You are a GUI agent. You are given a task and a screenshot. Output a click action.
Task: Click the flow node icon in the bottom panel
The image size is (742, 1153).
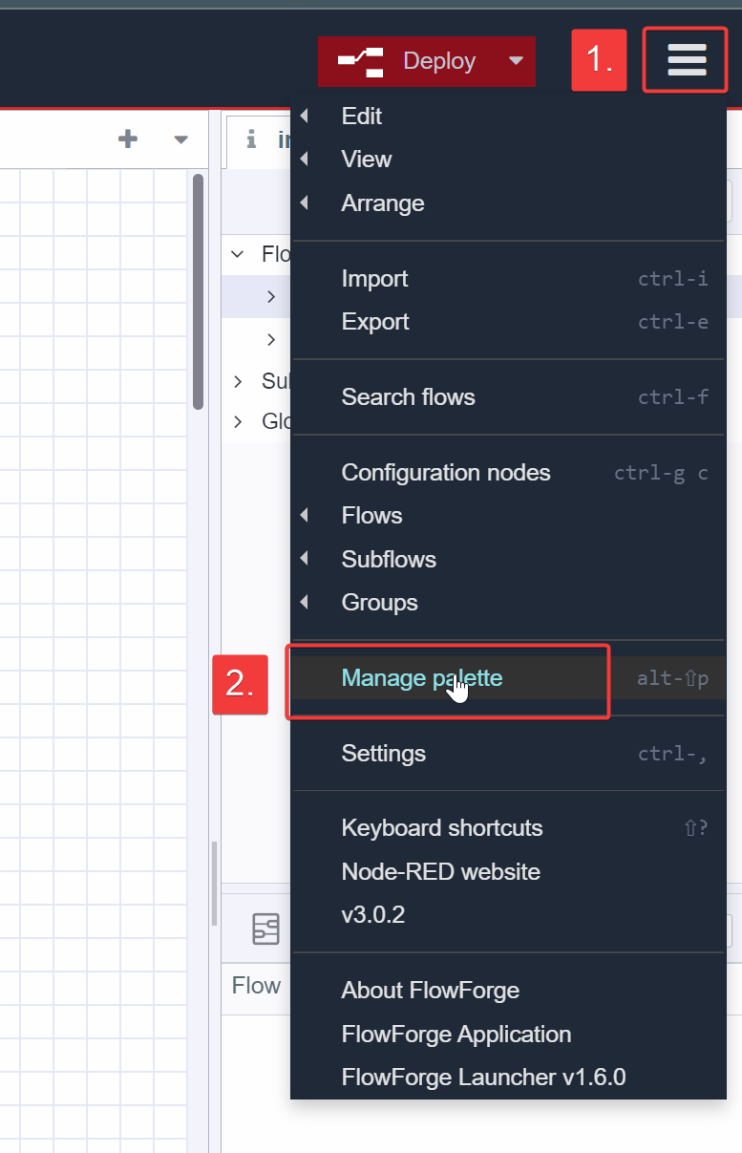tap(266, 929)
